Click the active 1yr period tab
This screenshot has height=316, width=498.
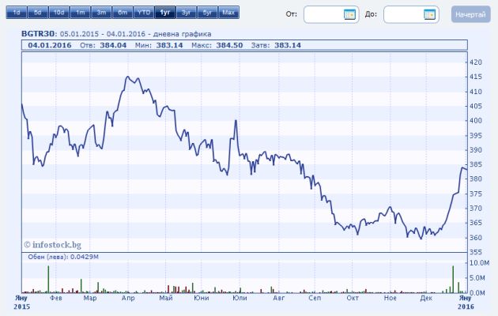(164, 13)
